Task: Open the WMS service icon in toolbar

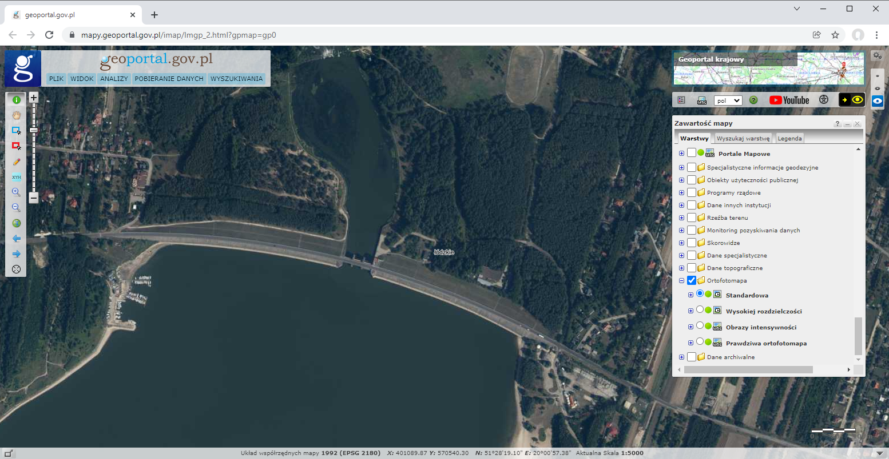Action: 702,100
